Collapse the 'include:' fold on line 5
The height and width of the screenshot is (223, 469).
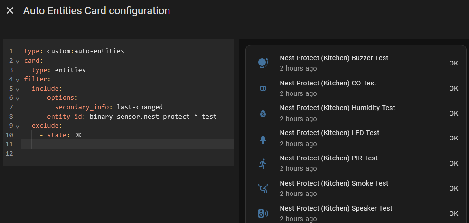18,89
